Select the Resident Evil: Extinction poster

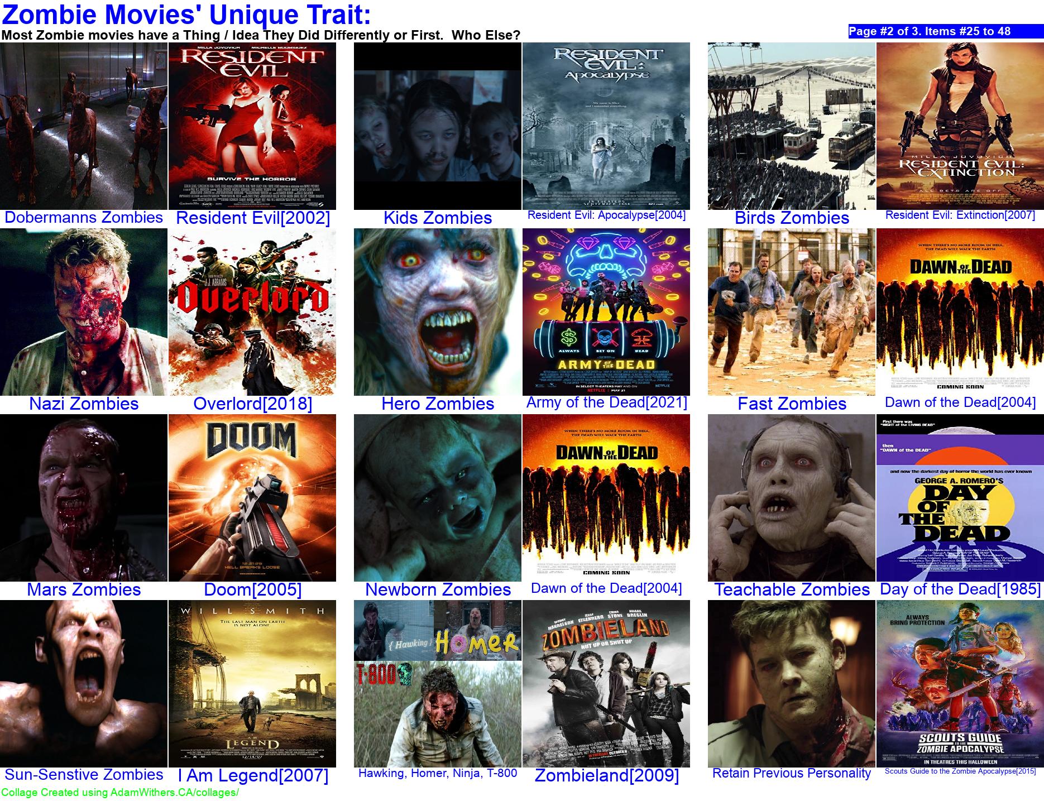pyautogui.click(x=960, y=126)
